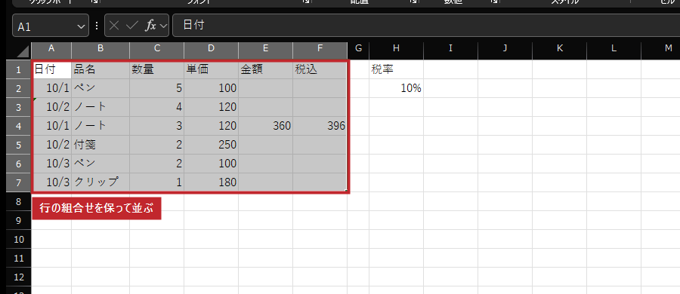The height and width of the screenshot is (294, 680).
Task: Click the formula bar containing 日付
Action: tap(426, 25)
